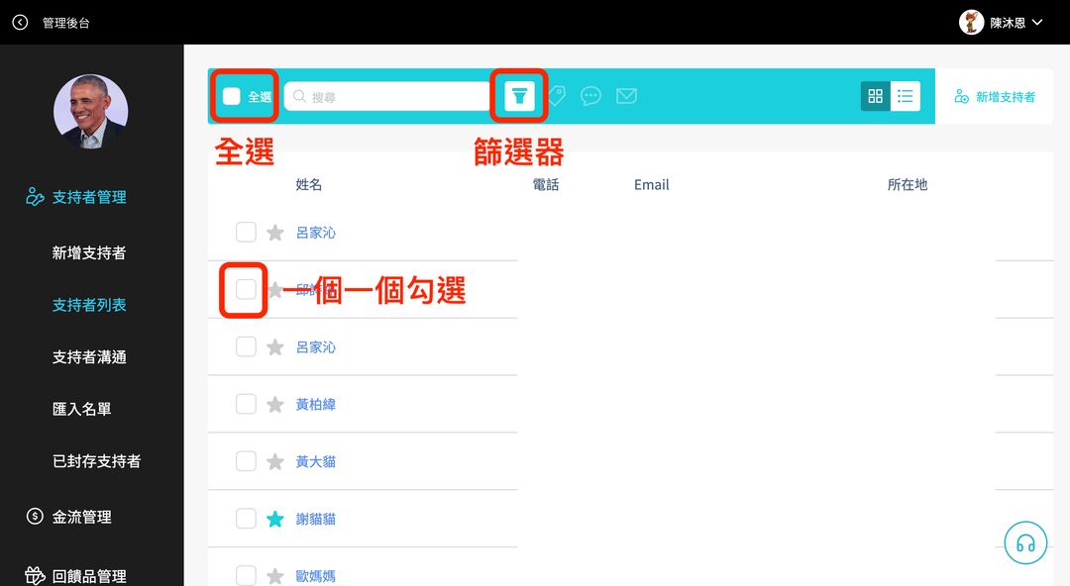Expand the 陳沐恩 user account dropdown

1036,22
